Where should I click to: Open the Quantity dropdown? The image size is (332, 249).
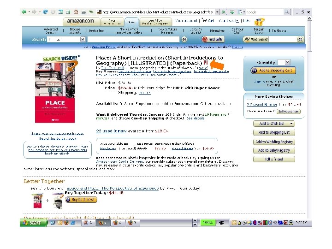[287, 62]
